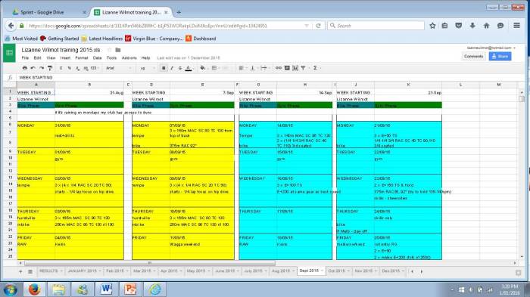
Task: Open the Insert menu
Action: (65, 58)
